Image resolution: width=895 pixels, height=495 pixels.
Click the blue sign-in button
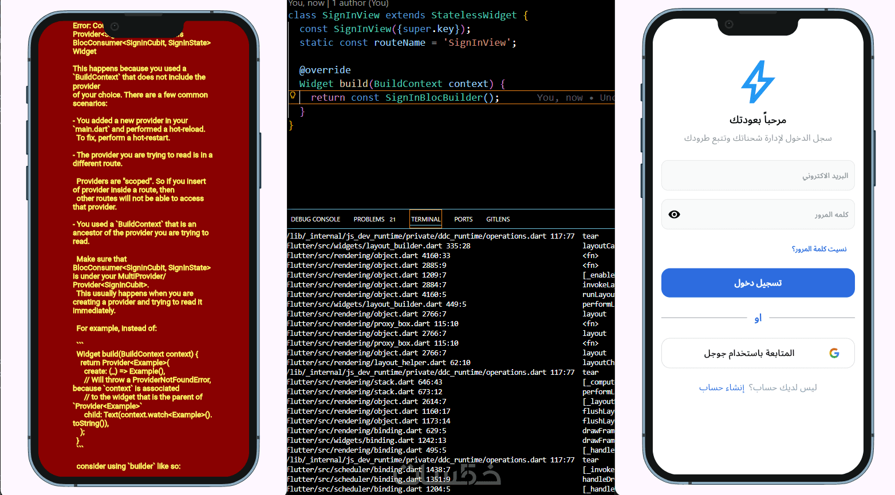click(758, 283)
